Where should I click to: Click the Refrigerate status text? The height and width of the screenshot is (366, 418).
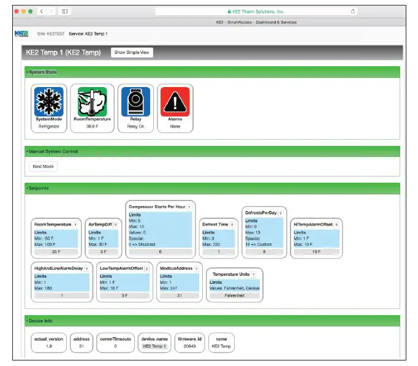[49, 127]
